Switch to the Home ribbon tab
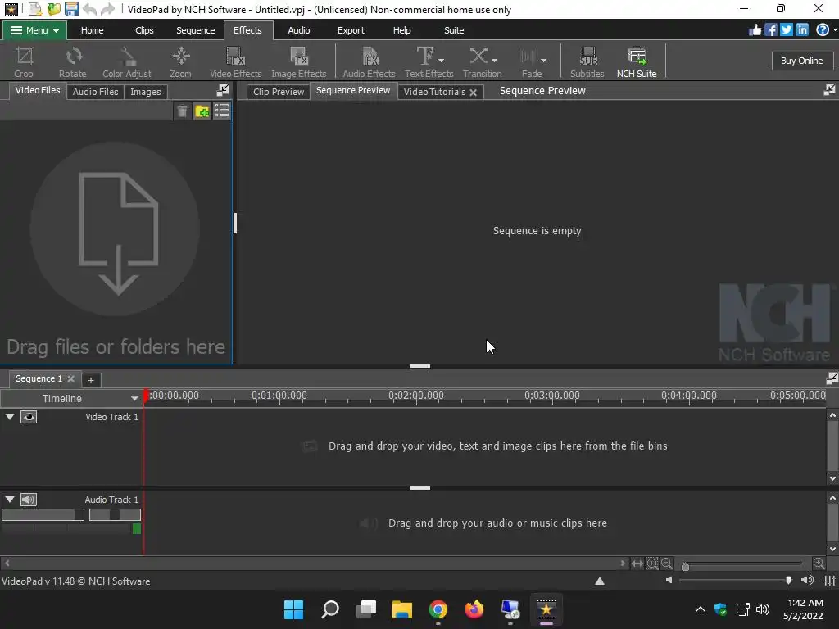Viewport: 839px width, 629px height. 92,30
